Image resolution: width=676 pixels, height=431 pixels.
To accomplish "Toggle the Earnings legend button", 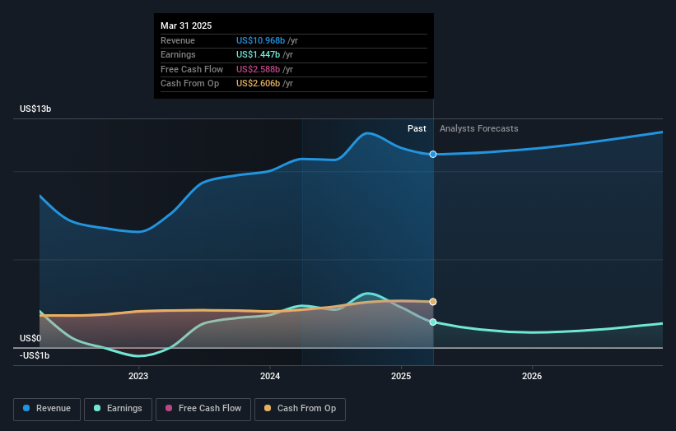I will [x=118, y=409].
